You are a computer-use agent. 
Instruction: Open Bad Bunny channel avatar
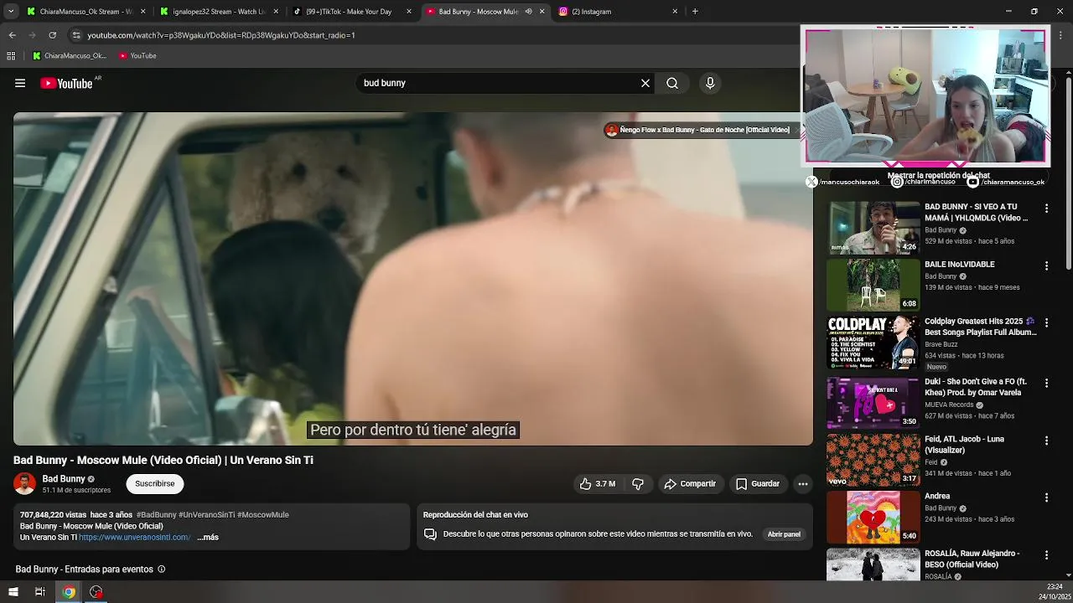pyautogui.click(x=24, y=483)
